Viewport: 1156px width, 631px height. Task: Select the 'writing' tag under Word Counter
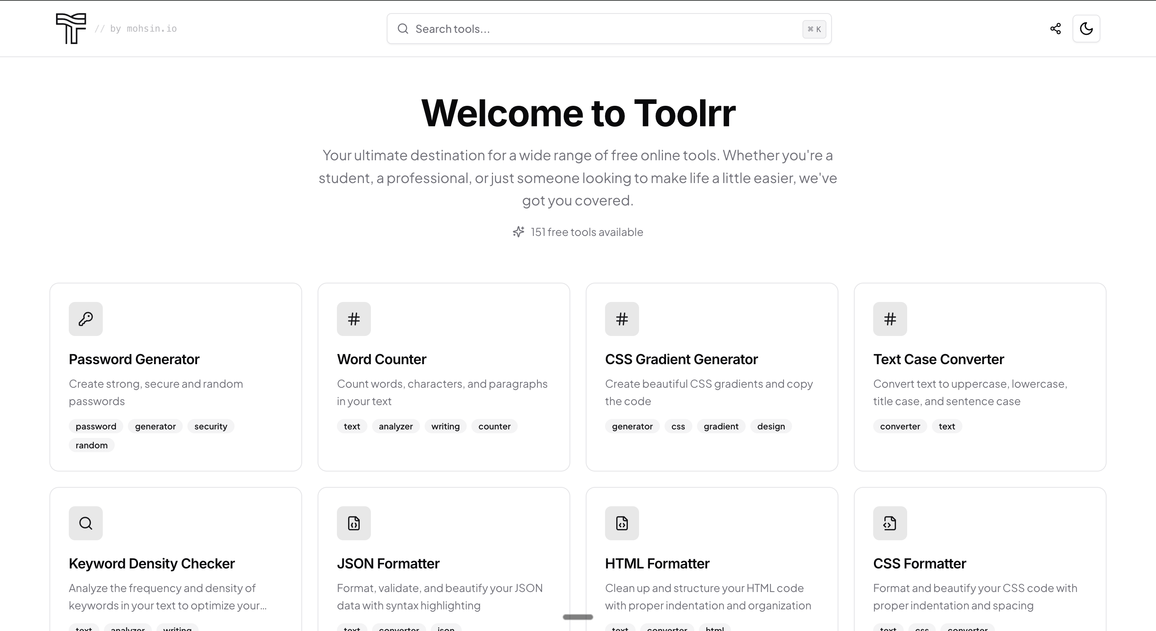coord(445,426)
